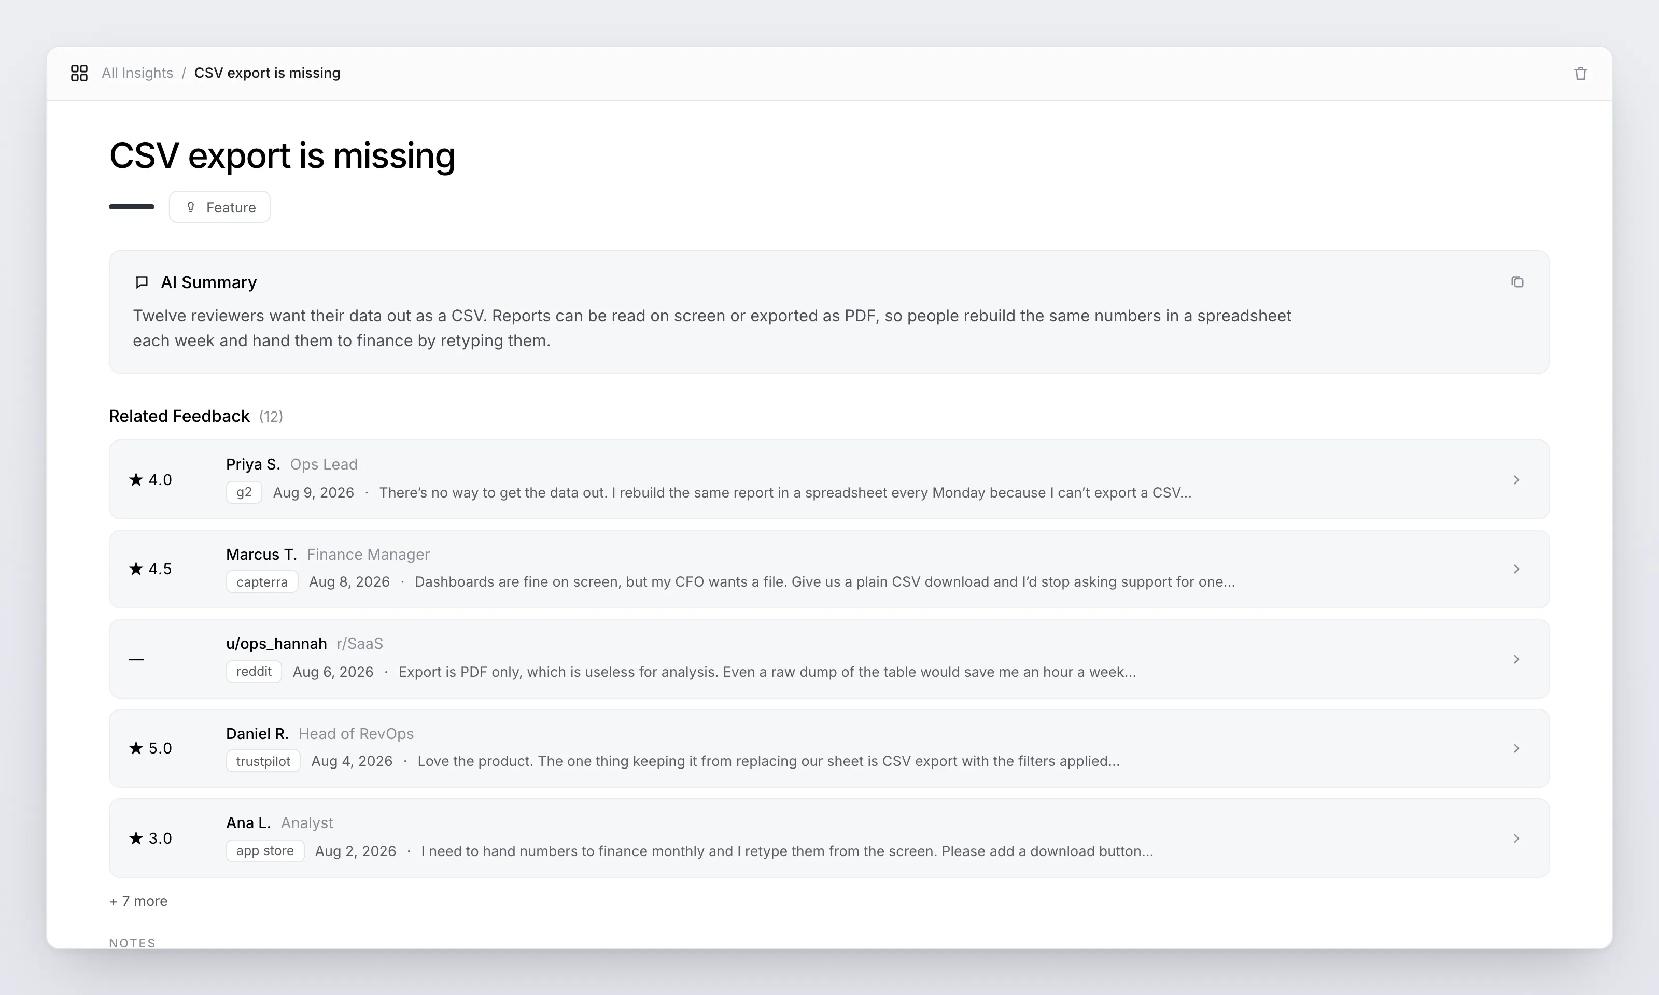
Task: Select the name Daniel R.
Action: (x=257, y=733)
